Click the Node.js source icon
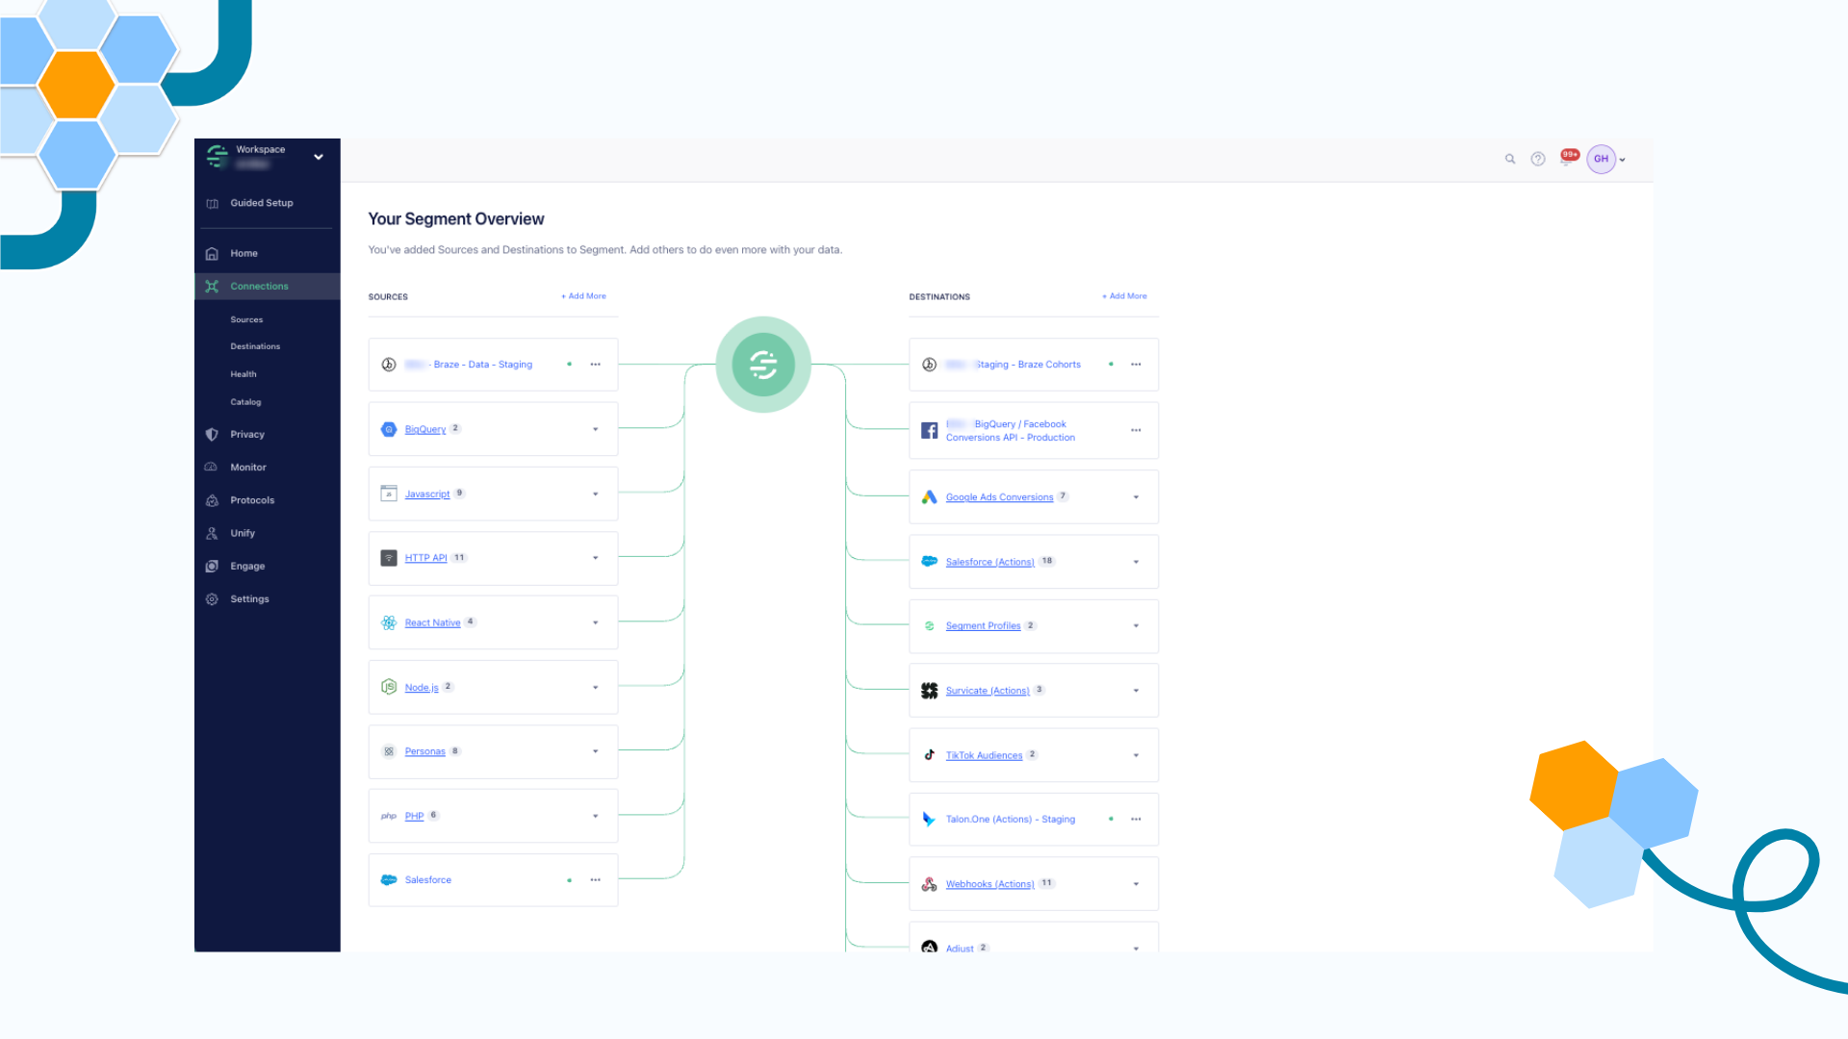 pyautogui.click(x=389, y=687)
